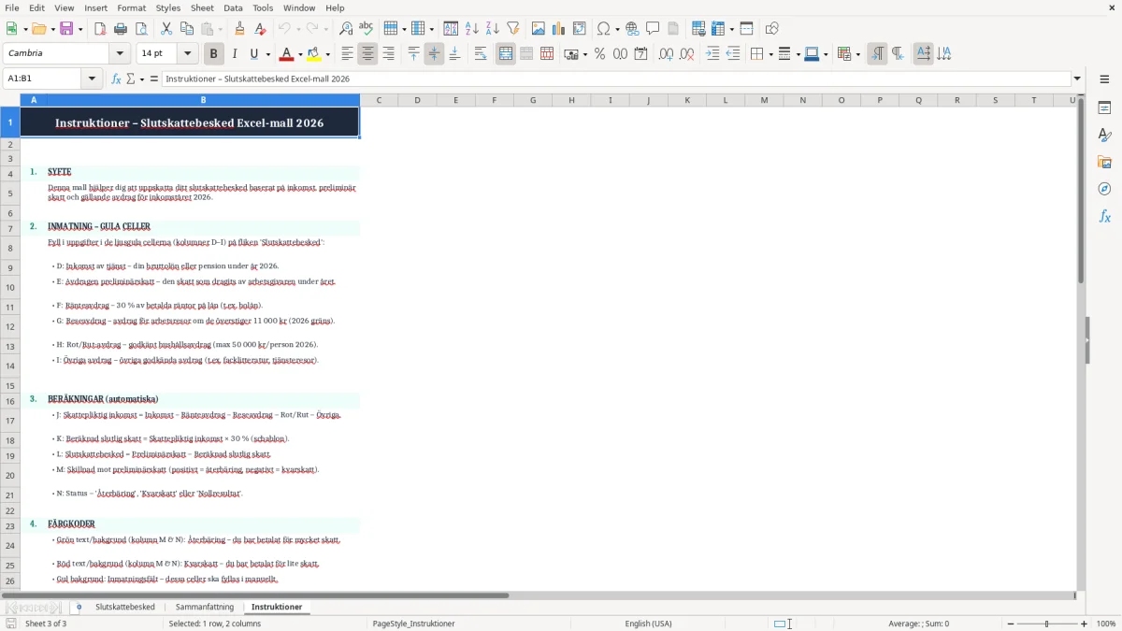Add a decimal place
Screen dimensions: 1122x631
pyautogui.click(x=666, y=54)
